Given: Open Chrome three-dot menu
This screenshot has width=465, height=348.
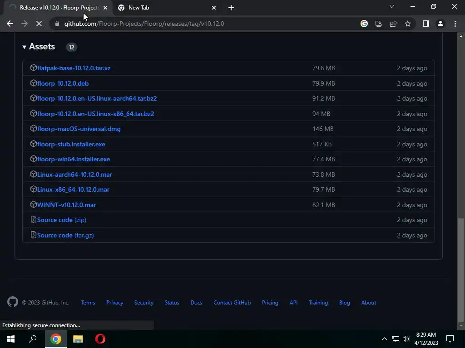Looking at the screenshot, I should [455, 24].
